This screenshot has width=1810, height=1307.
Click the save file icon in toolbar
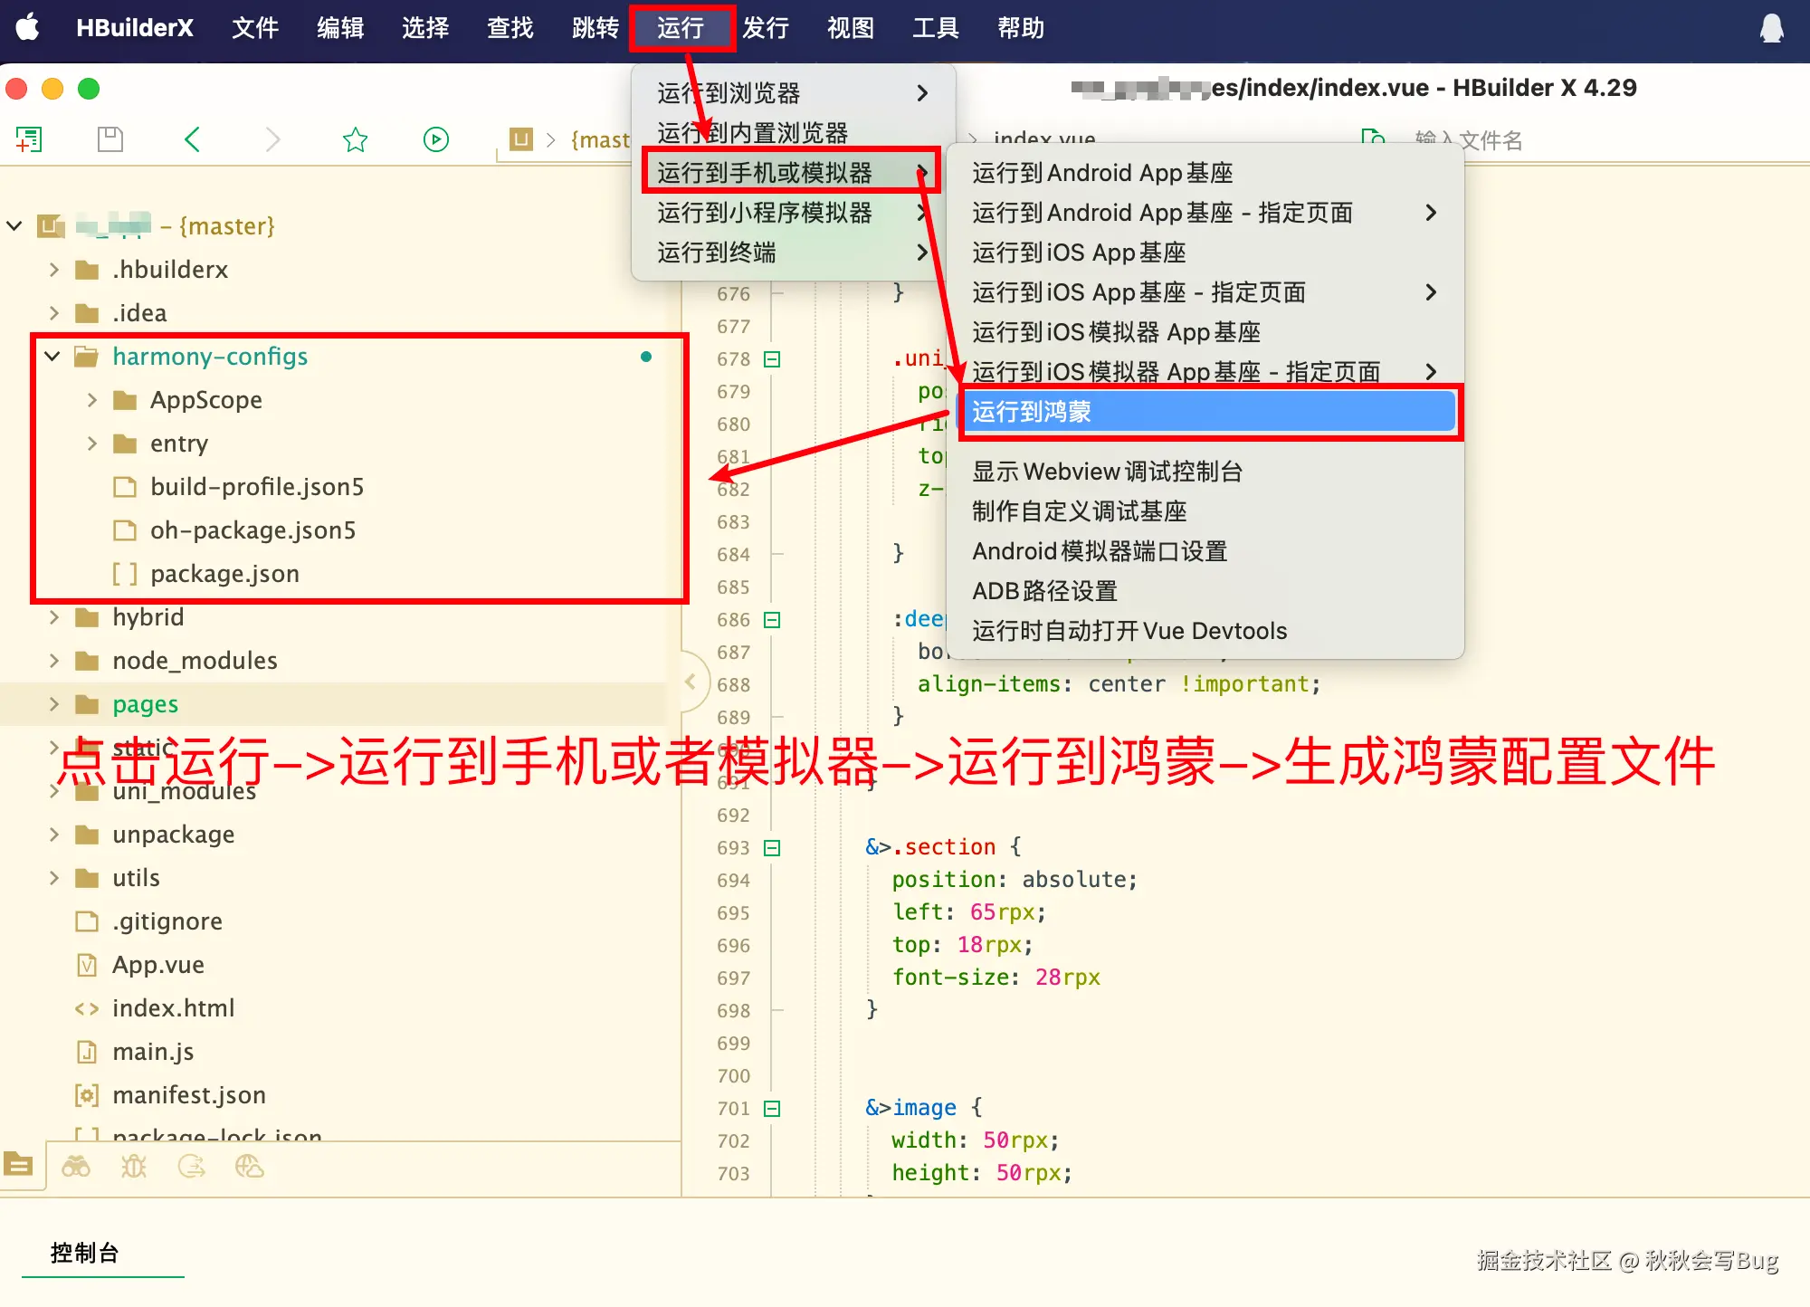[110, 139]
